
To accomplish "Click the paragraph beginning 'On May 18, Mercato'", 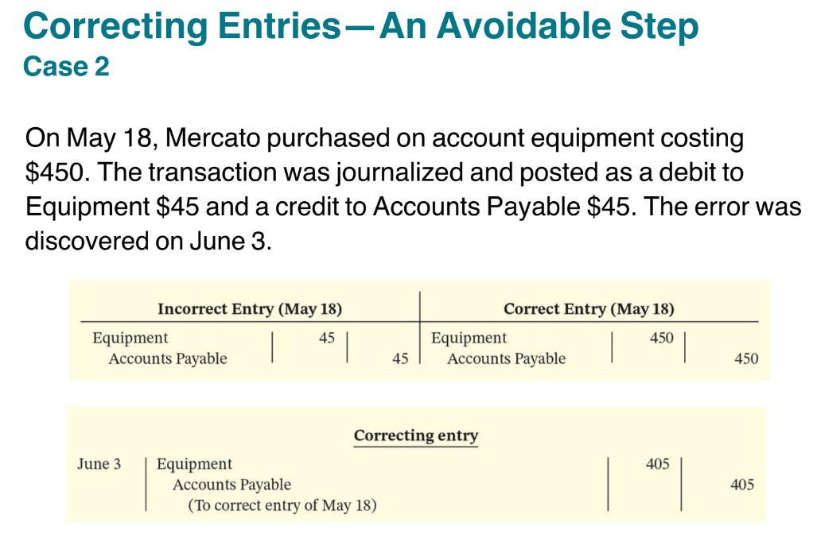I will (413, 189).
